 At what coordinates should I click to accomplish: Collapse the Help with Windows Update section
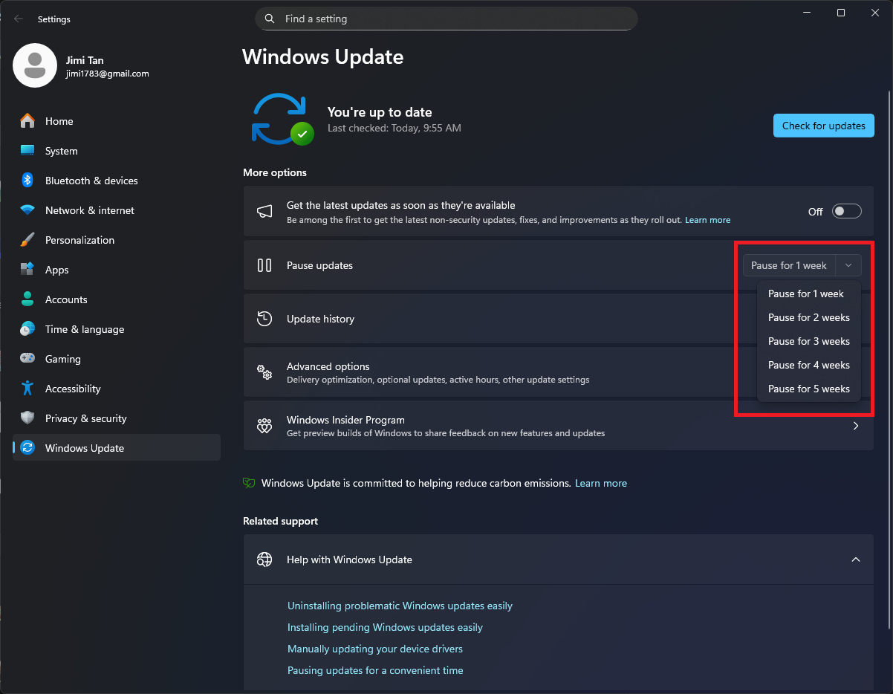[855, 560]
